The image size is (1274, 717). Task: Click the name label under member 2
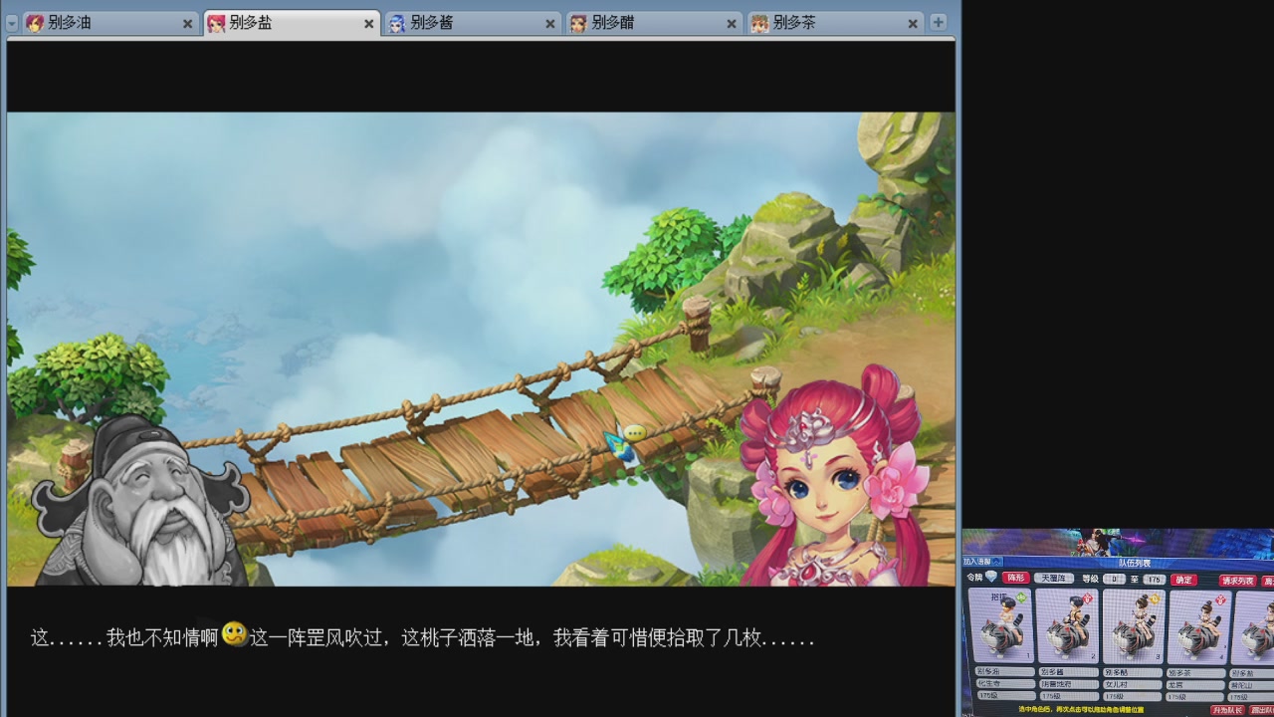(x=1068, y=672)
